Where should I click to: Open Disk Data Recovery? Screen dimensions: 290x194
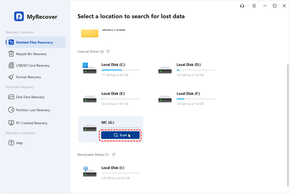point(30,97)
